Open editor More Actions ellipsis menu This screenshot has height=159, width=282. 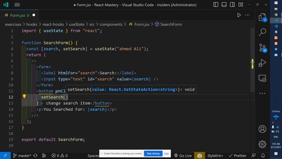[x=248, y=15]
